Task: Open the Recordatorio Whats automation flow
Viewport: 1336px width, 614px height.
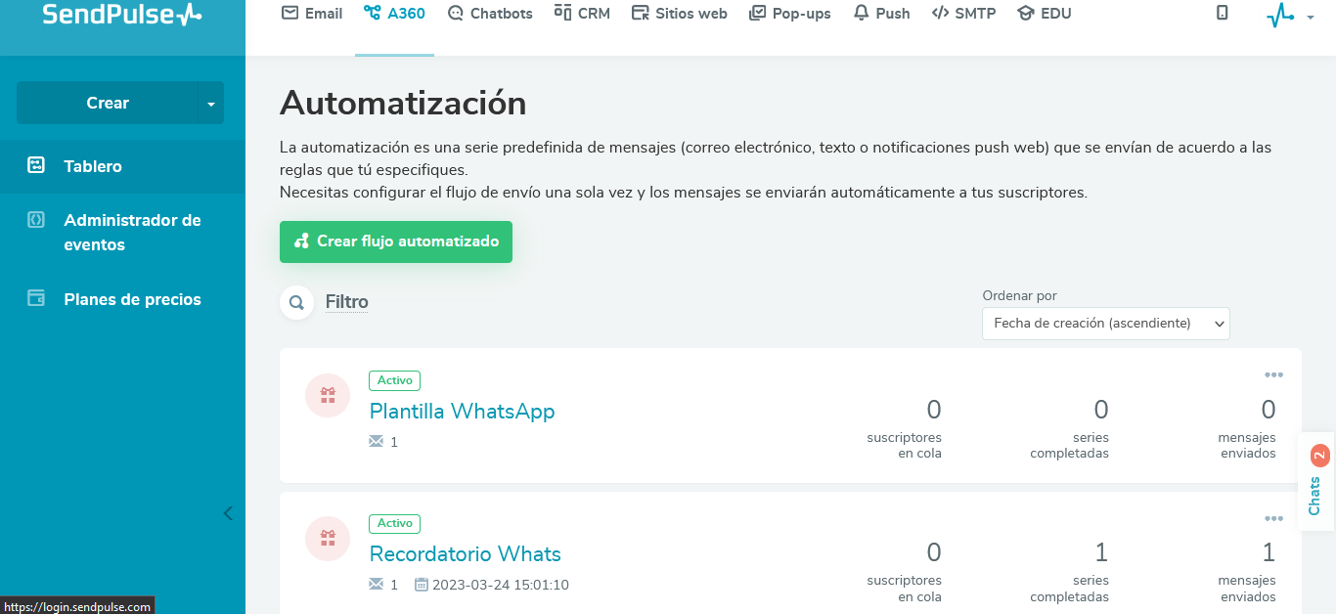Action: [465, 554]
